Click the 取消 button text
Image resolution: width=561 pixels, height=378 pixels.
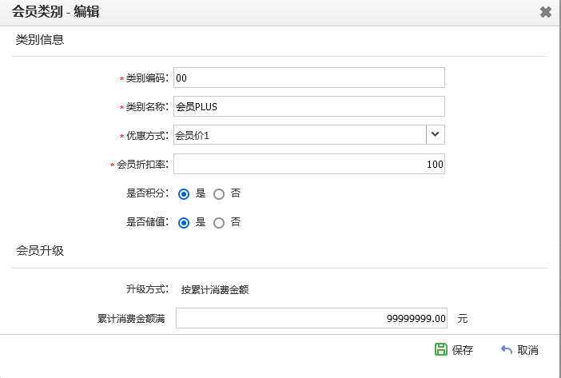tap(527, 350)
